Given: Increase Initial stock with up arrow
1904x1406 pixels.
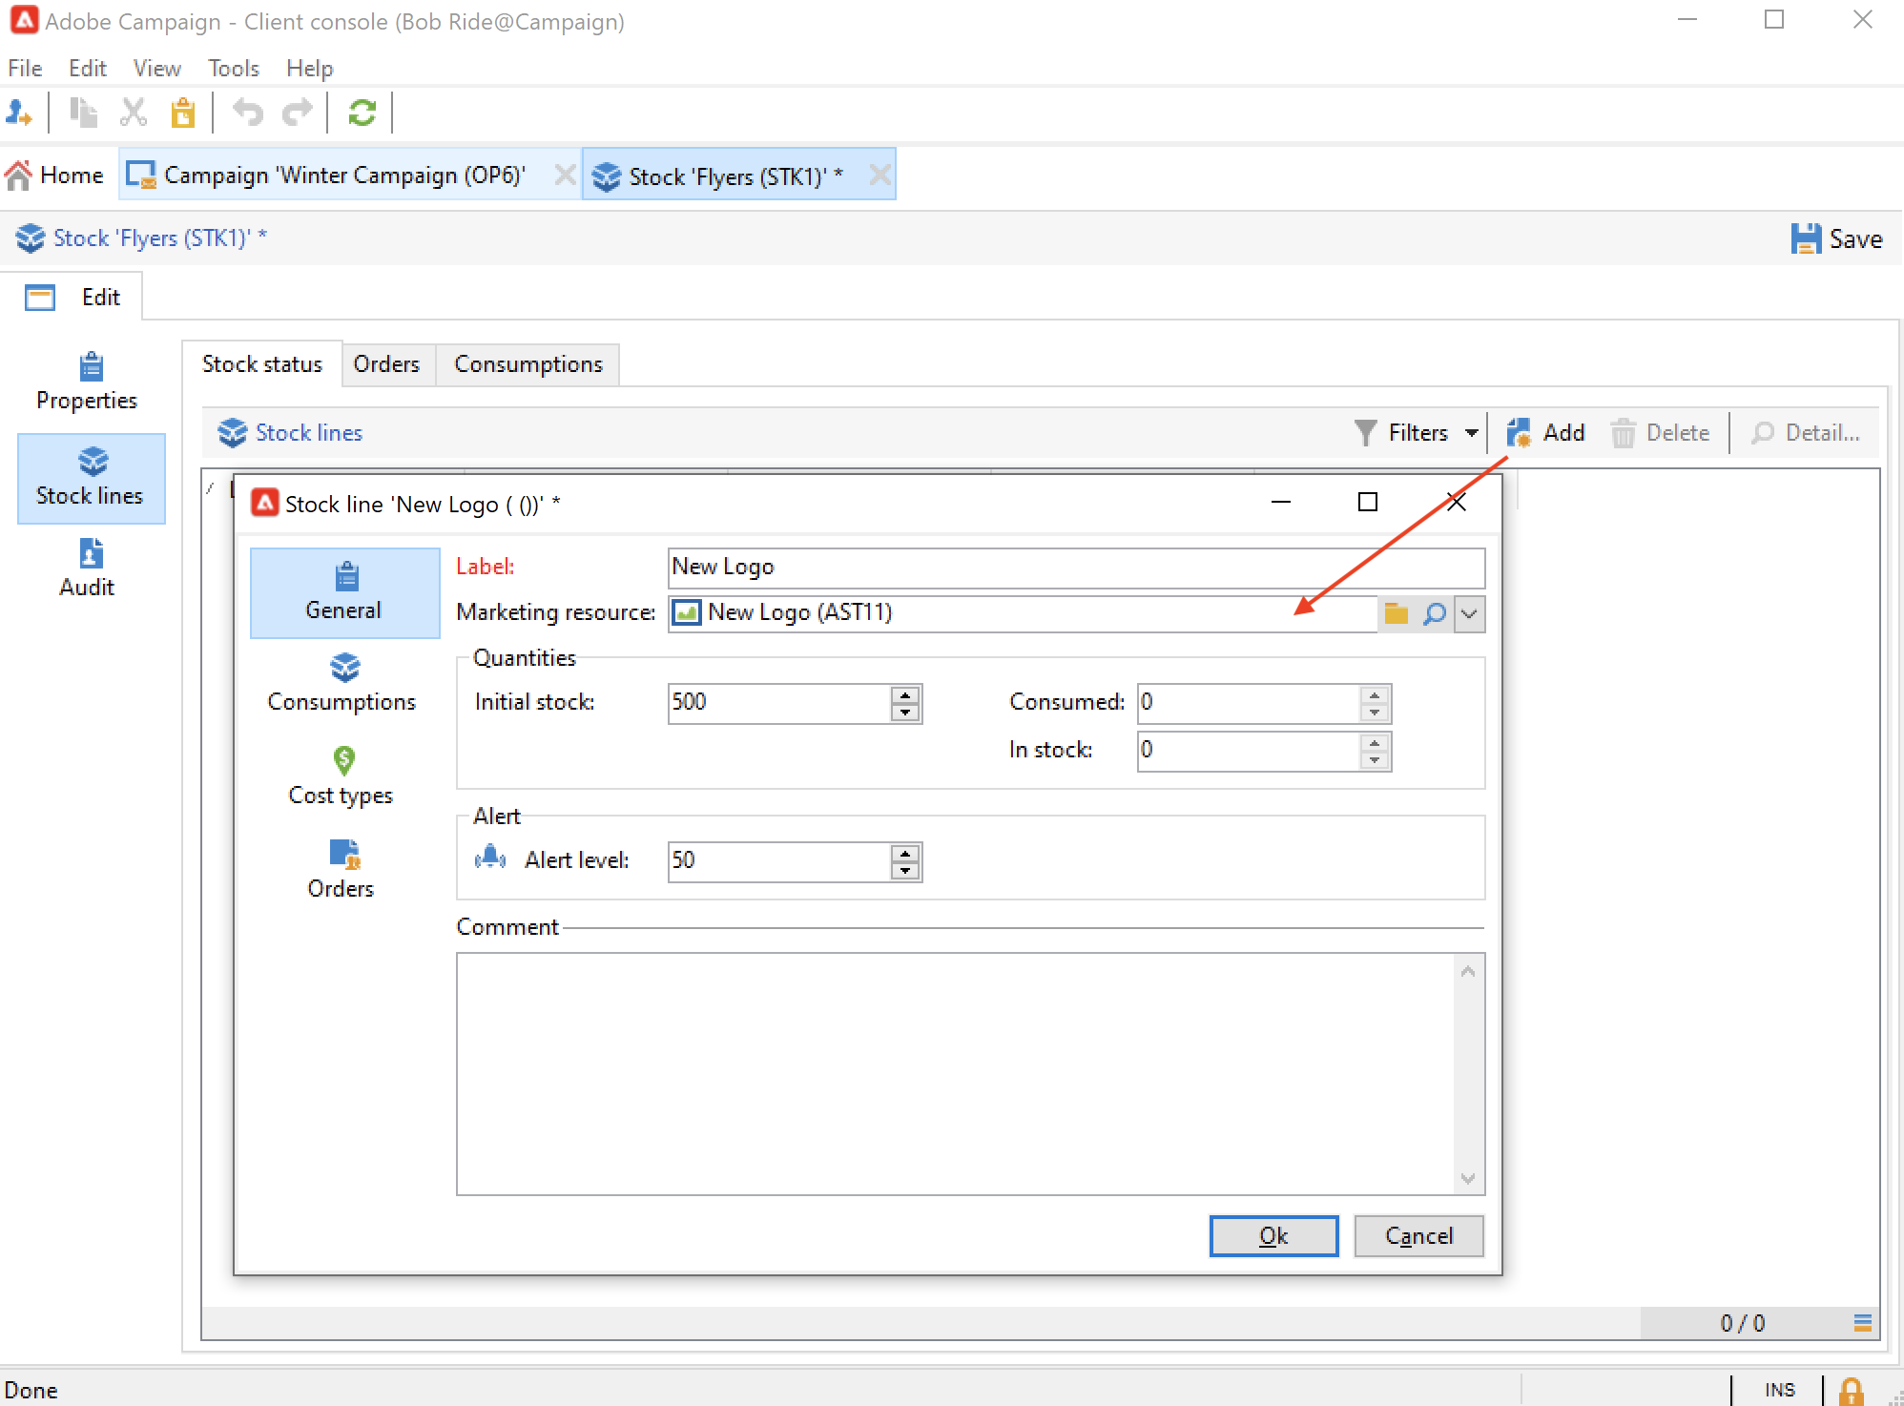Looking at the screenshot, I should coord(905,694).
